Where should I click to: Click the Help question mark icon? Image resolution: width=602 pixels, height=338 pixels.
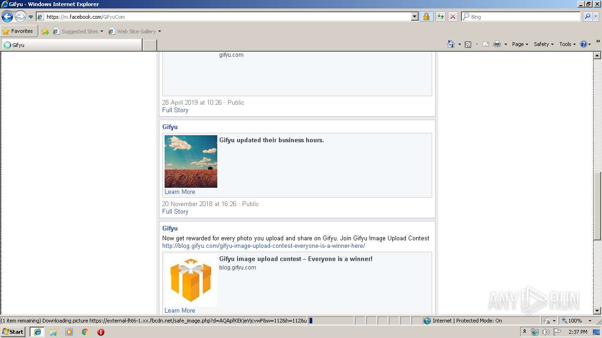584,44
